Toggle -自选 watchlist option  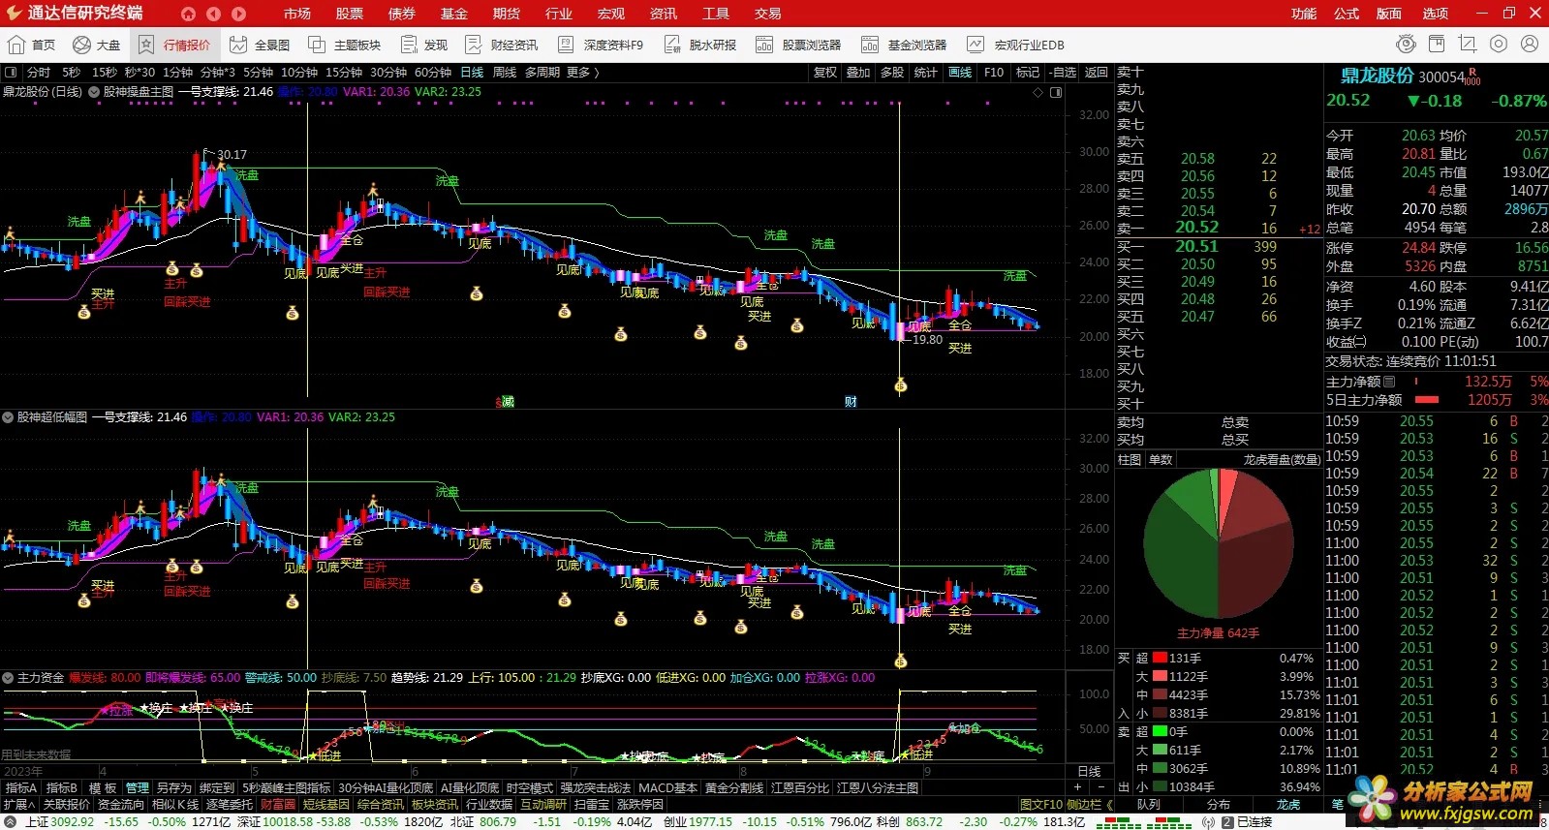tap(1063, 73)
